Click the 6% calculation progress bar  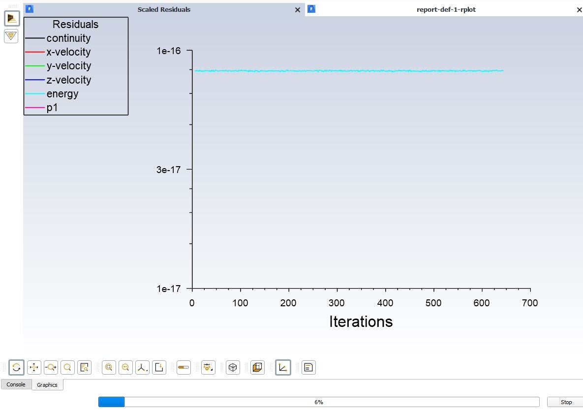click(x=318, y=402)
